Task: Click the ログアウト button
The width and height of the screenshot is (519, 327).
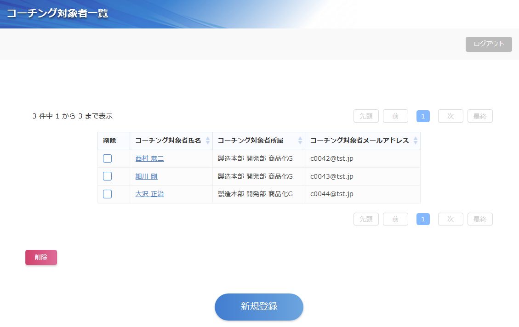Action: [489, 44]
